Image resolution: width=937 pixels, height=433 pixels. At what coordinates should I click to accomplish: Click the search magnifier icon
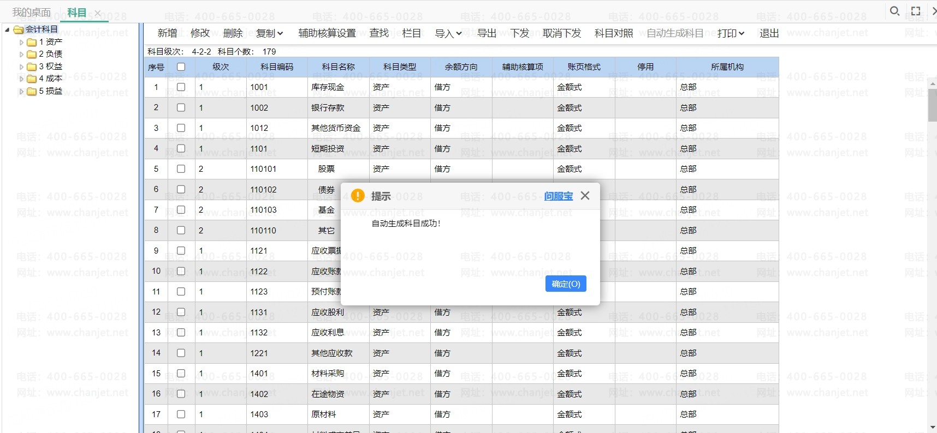pos(894,11)
